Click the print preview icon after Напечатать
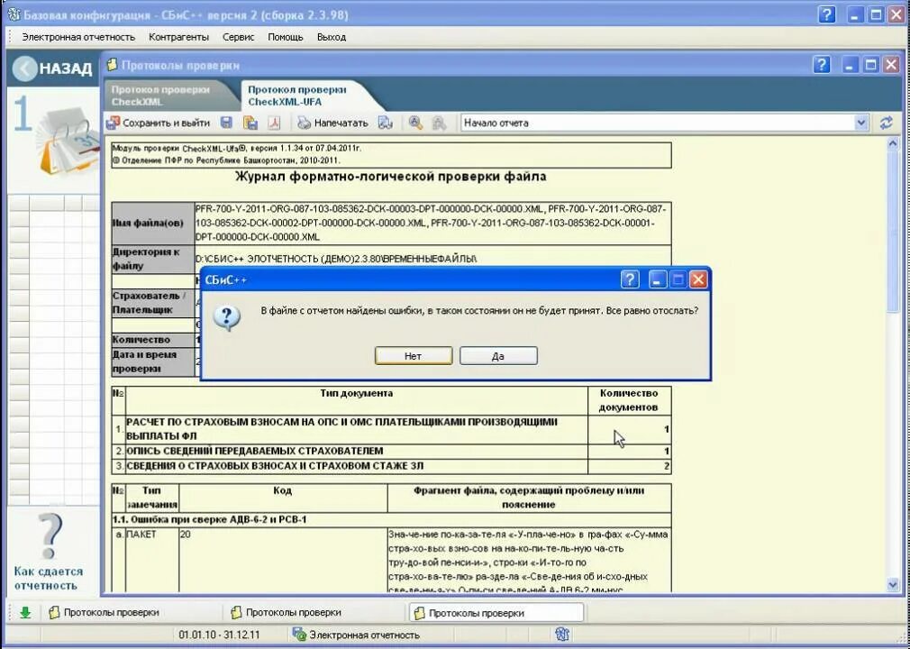This screenshot has height=649, width=910. tap(386, 123)
